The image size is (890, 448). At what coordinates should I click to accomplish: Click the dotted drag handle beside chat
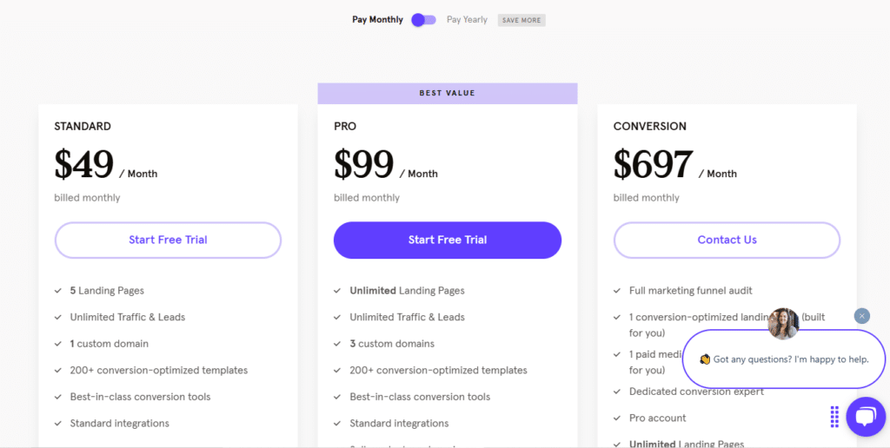click(x=834, y=417)
